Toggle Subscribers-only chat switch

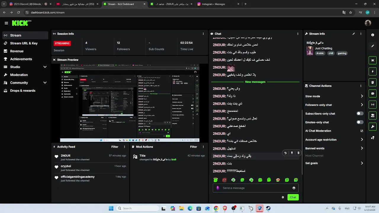point(360,114)
